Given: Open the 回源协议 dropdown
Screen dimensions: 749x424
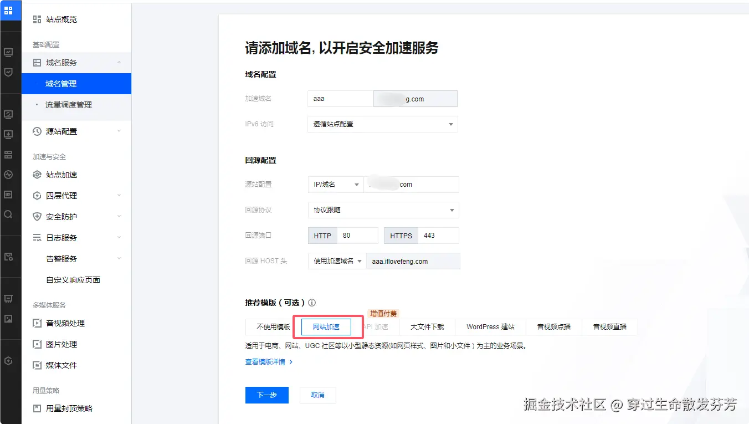Looking at the screenshot, I should tap(382, 210).
